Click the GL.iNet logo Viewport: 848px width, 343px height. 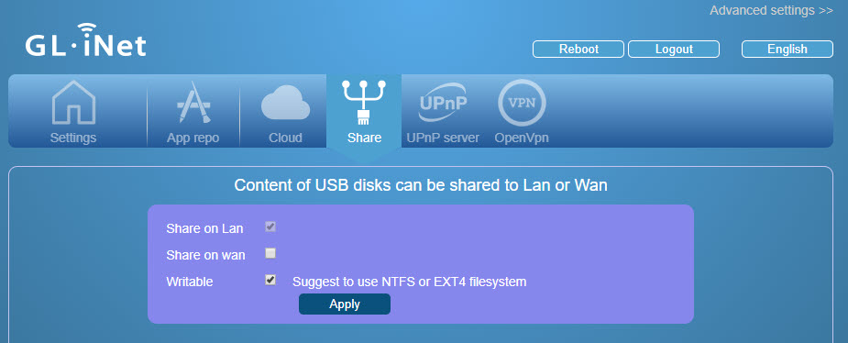[x=85, y=40]
